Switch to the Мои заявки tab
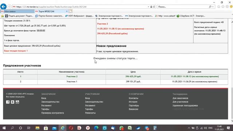Screen dimensions: 233x131 17,11
